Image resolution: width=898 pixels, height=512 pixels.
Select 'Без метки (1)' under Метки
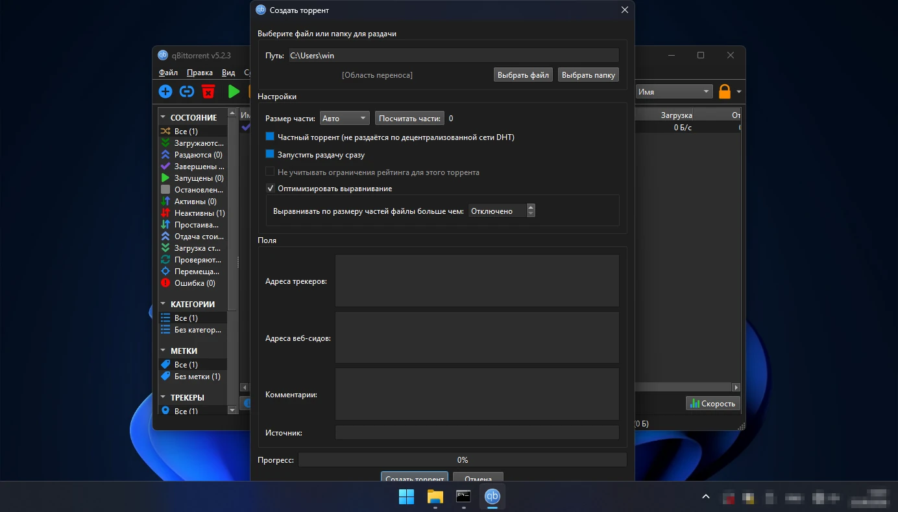[193, 377]
